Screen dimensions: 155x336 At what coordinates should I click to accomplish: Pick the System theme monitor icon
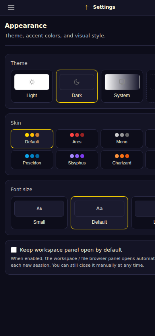point(122,82)
